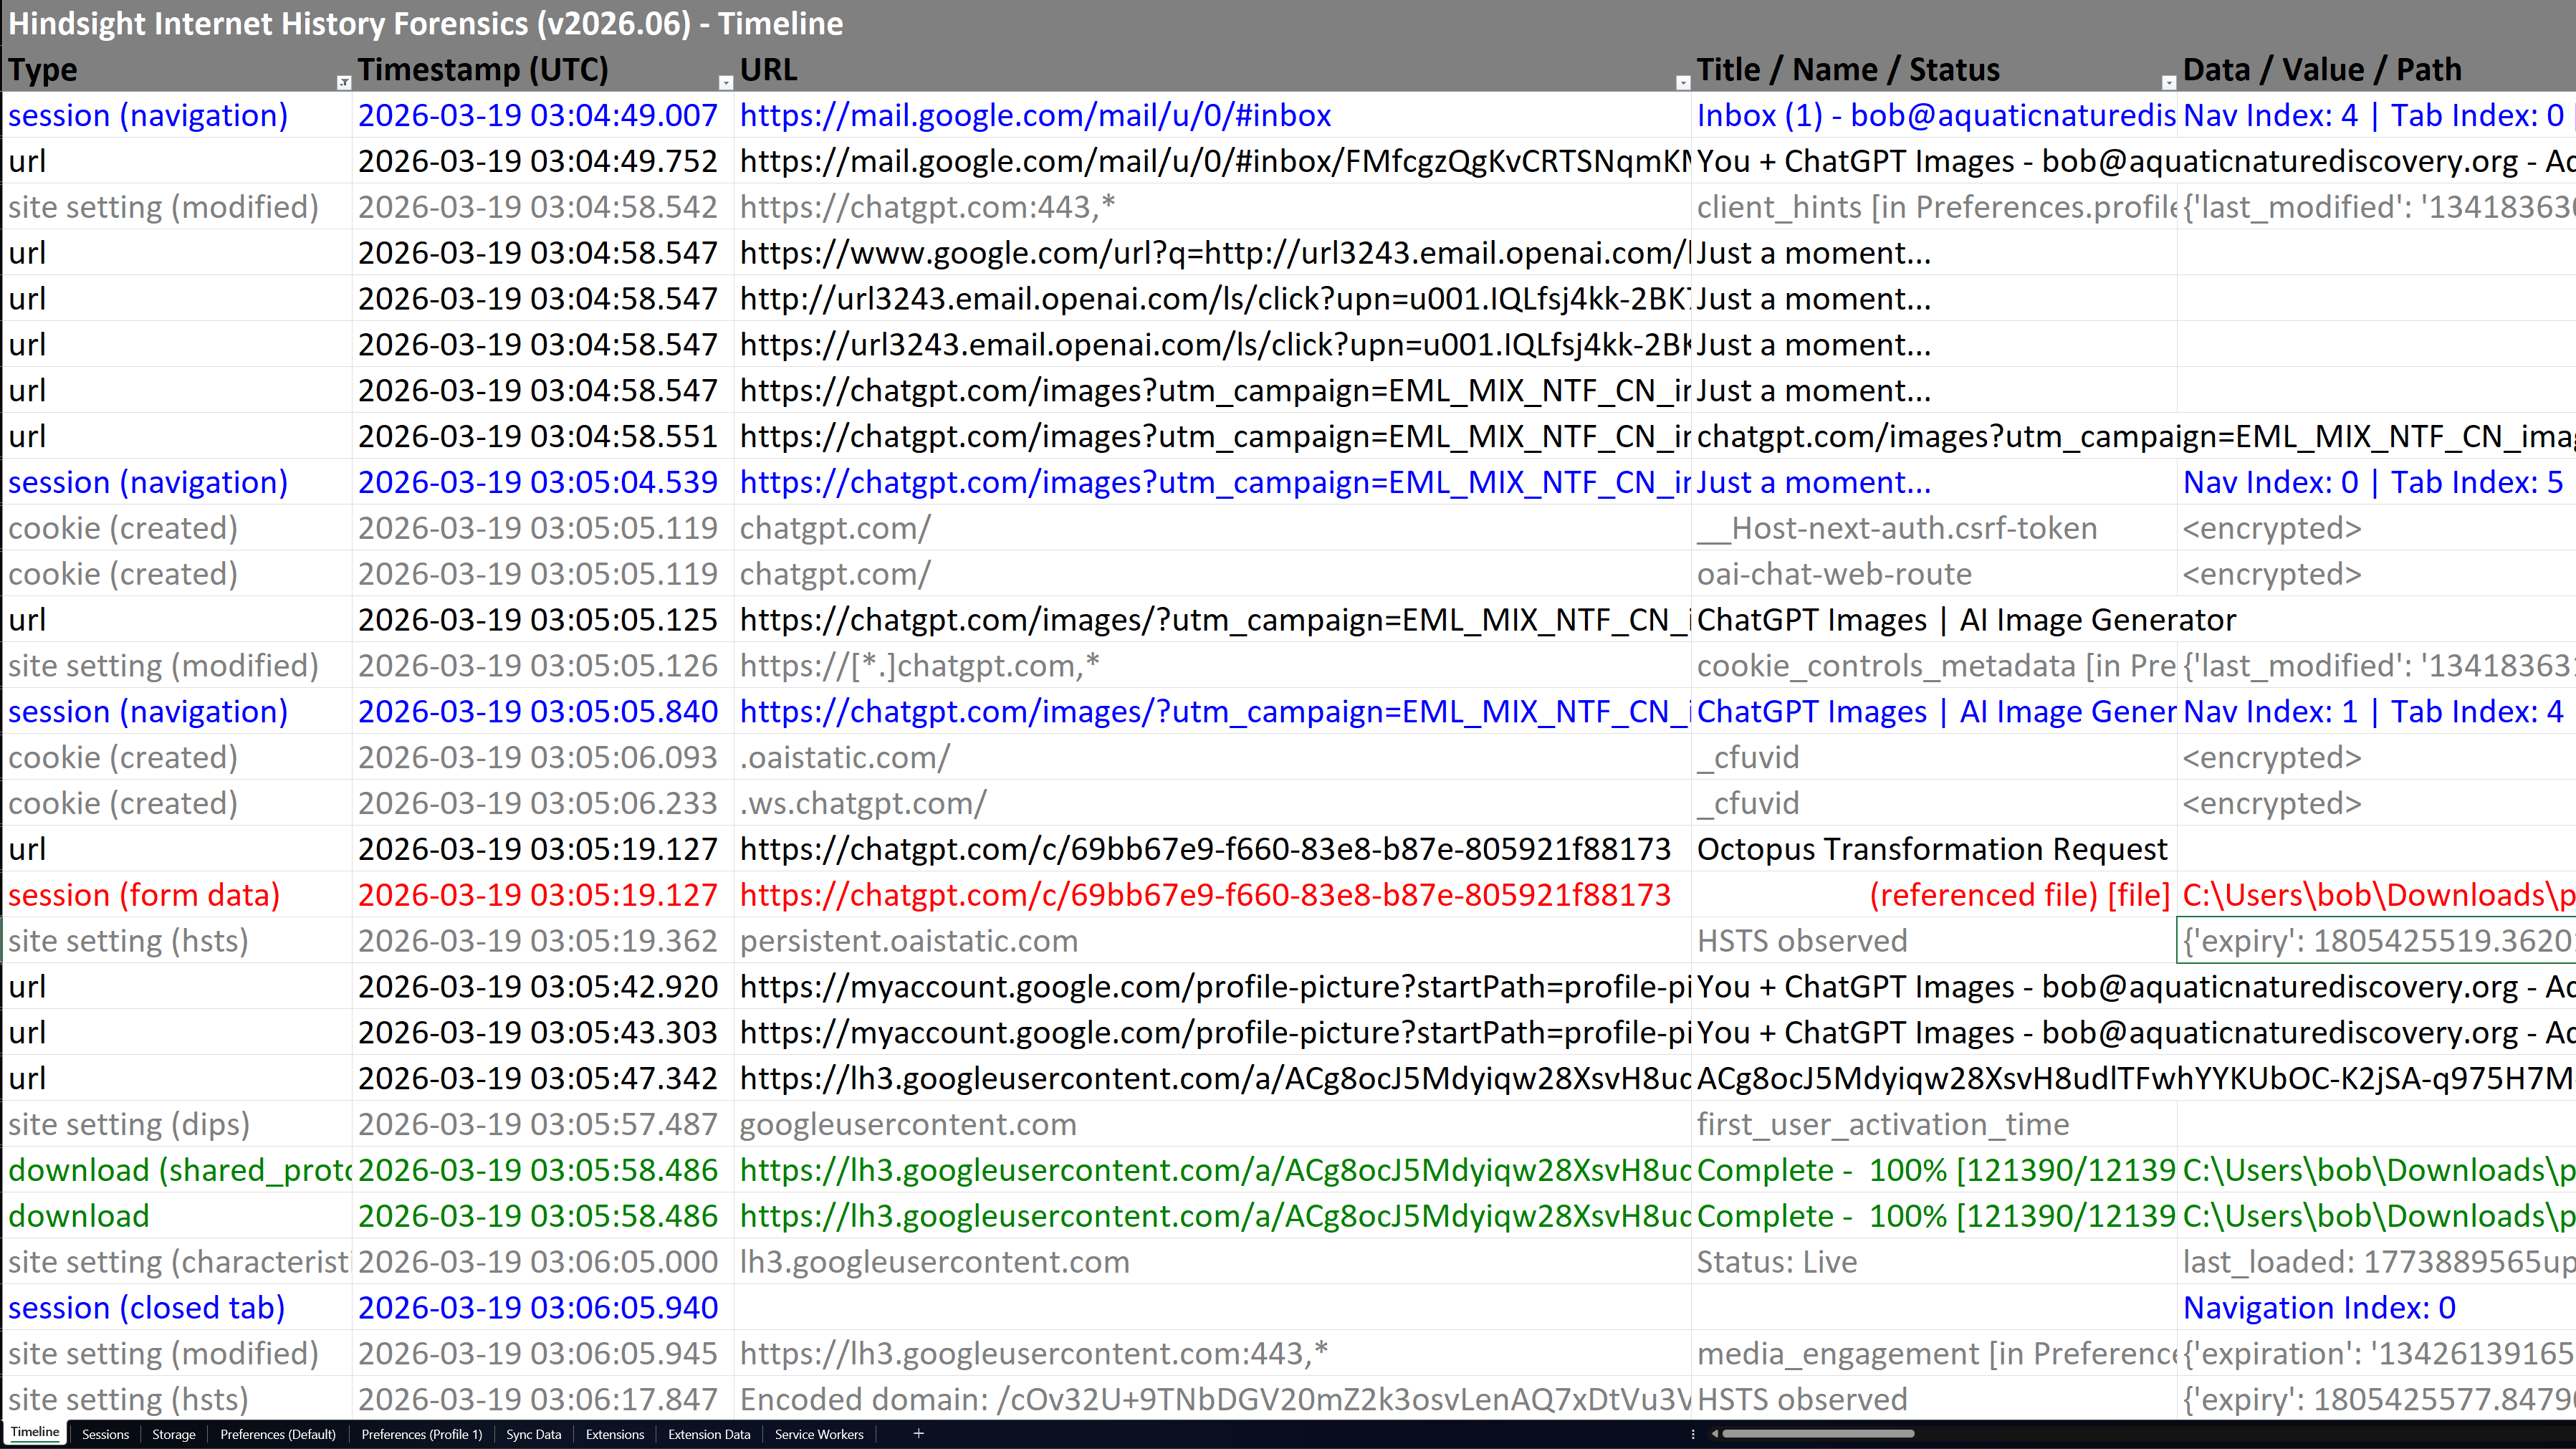Select the 'persistent.oaistatic.com' URL cell
This screenshot has width=2576, height=1449.
[1213, 941]
